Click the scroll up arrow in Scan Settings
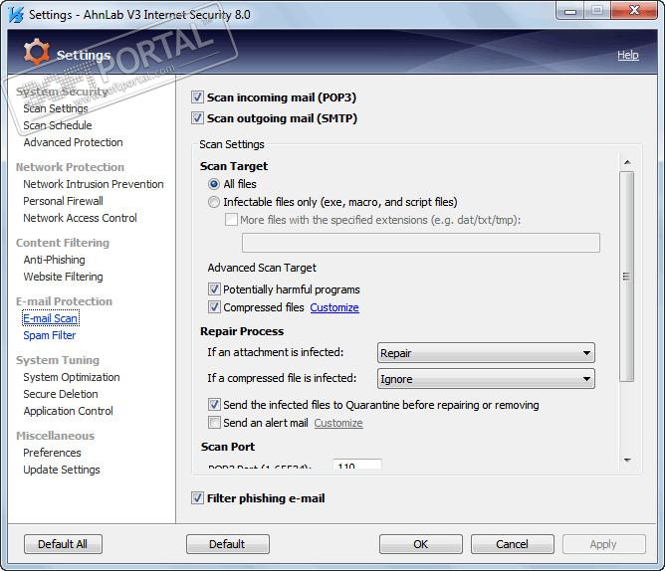The image size is (665, 571). tap(627, 162)
